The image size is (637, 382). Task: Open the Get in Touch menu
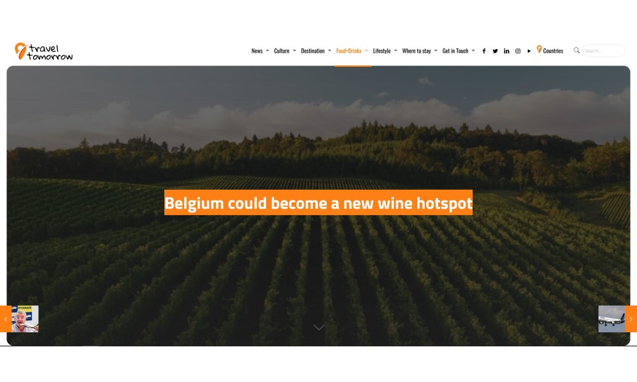(x=455, y=51)
